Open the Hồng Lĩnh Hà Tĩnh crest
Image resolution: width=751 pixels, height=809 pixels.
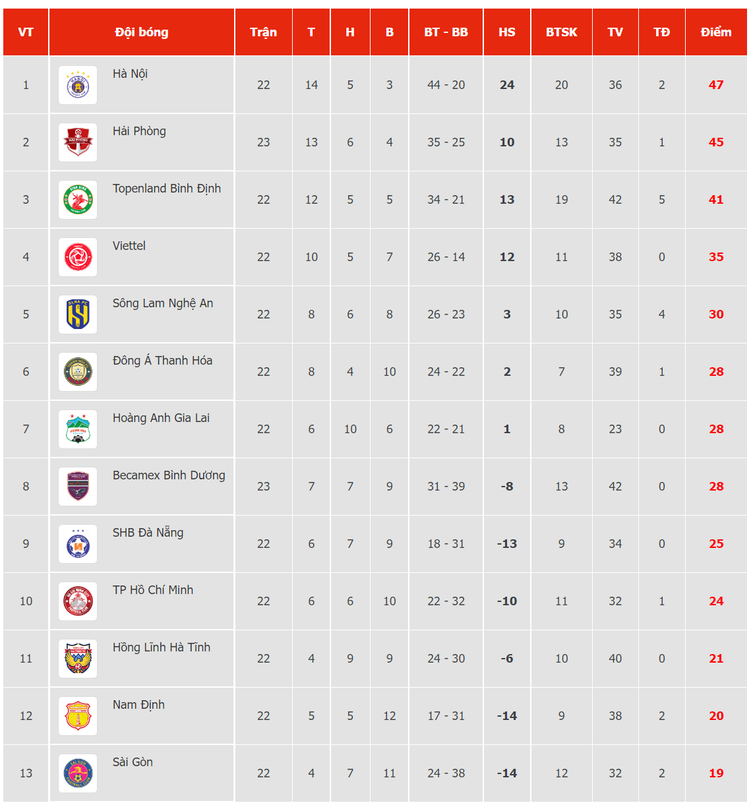(78, 659)
